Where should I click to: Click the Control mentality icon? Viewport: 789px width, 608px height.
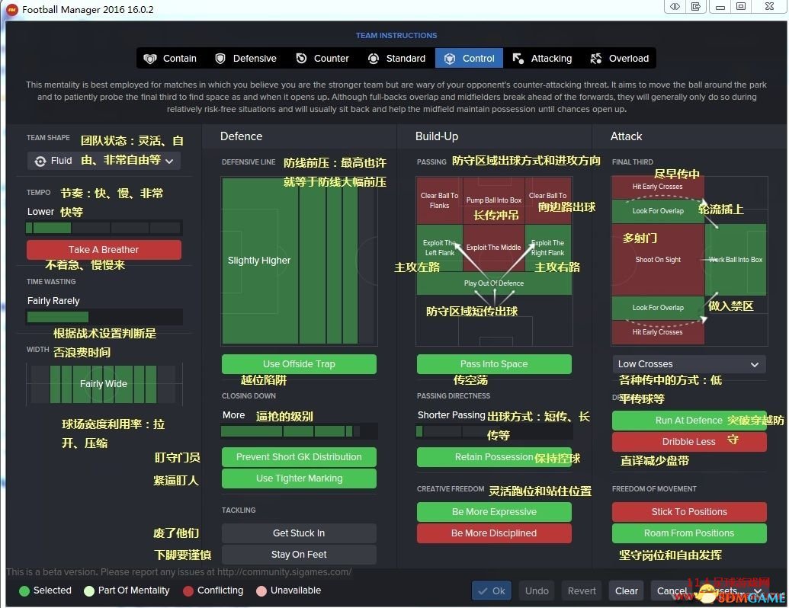pos(449,59)
